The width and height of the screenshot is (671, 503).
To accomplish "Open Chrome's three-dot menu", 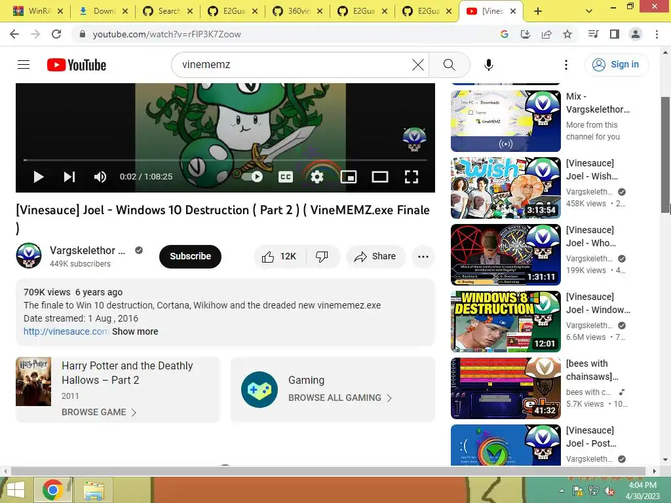I will click(657, 34).
